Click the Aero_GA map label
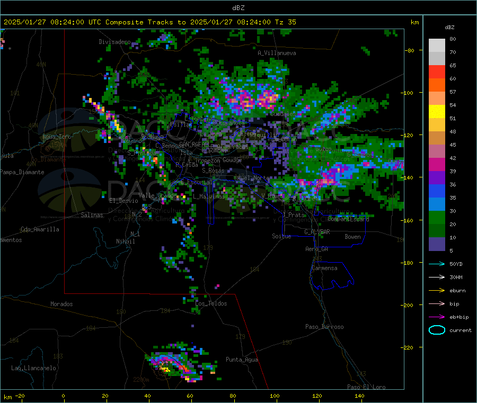 point(317,249)
